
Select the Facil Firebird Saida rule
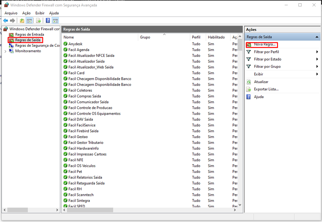click(x=83, y=131)
